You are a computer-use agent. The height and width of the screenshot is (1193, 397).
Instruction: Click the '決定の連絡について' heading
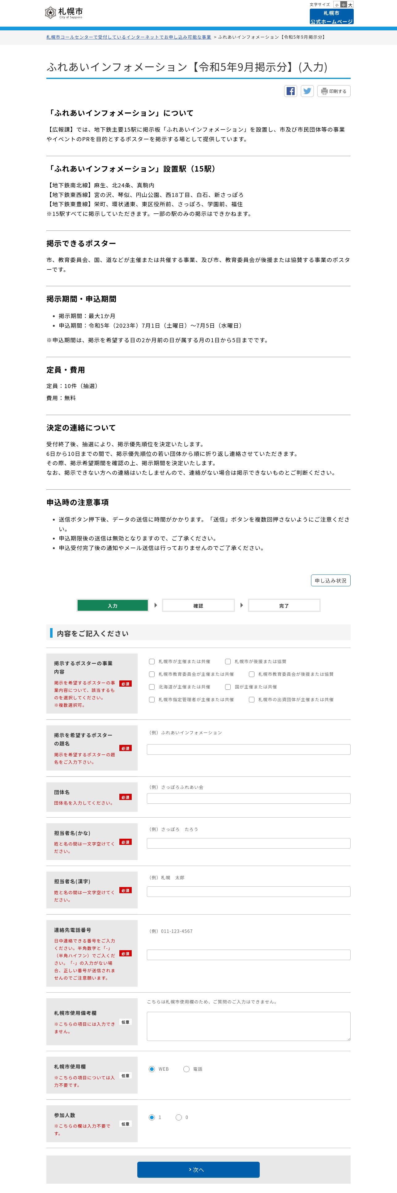point(81,427)
